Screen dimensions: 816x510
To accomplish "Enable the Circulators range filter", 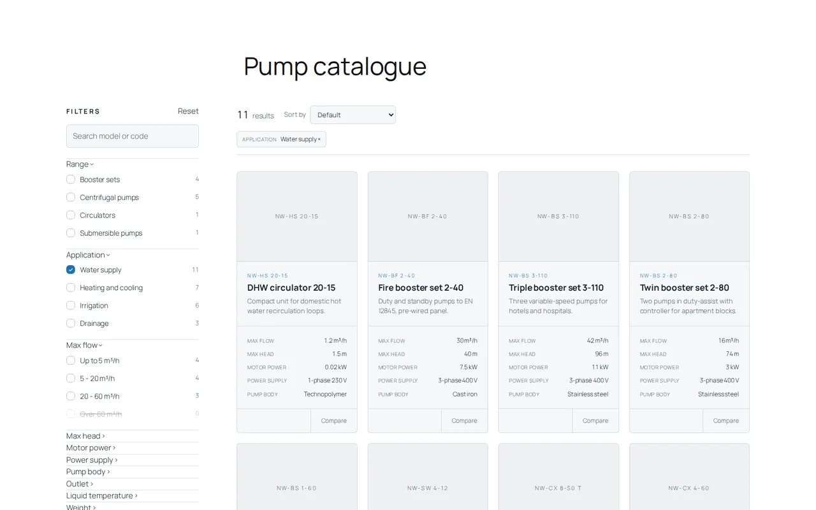I will (71, 215).
